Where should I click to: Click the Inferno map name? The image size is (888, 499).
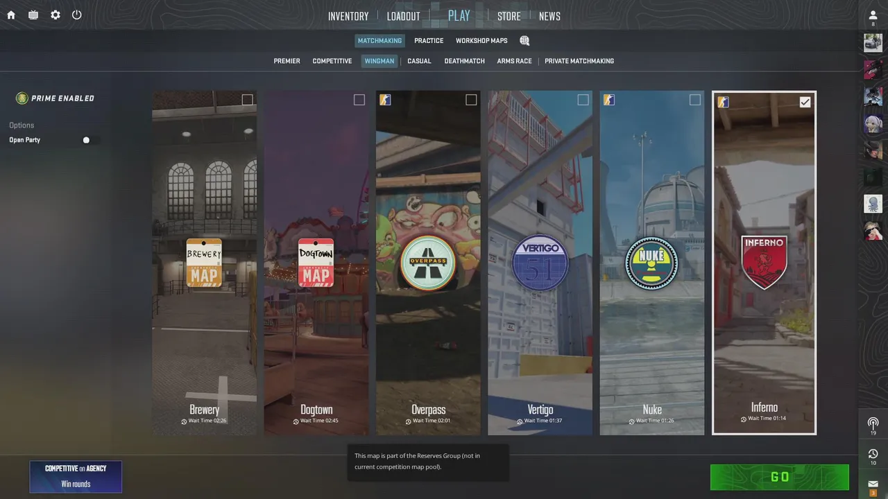click(x=765, y=408)
